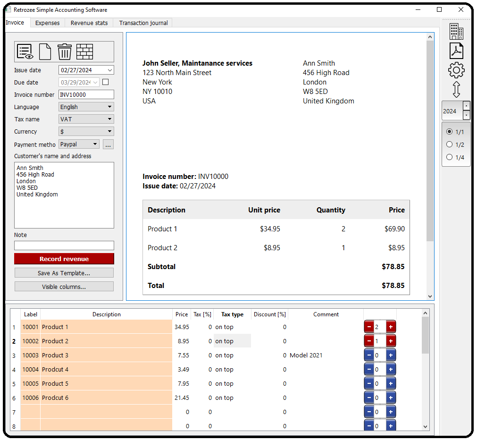Increase Product 1 quantity with the plus button
This screenshot has height=440, width=477.
pos(391,326)
